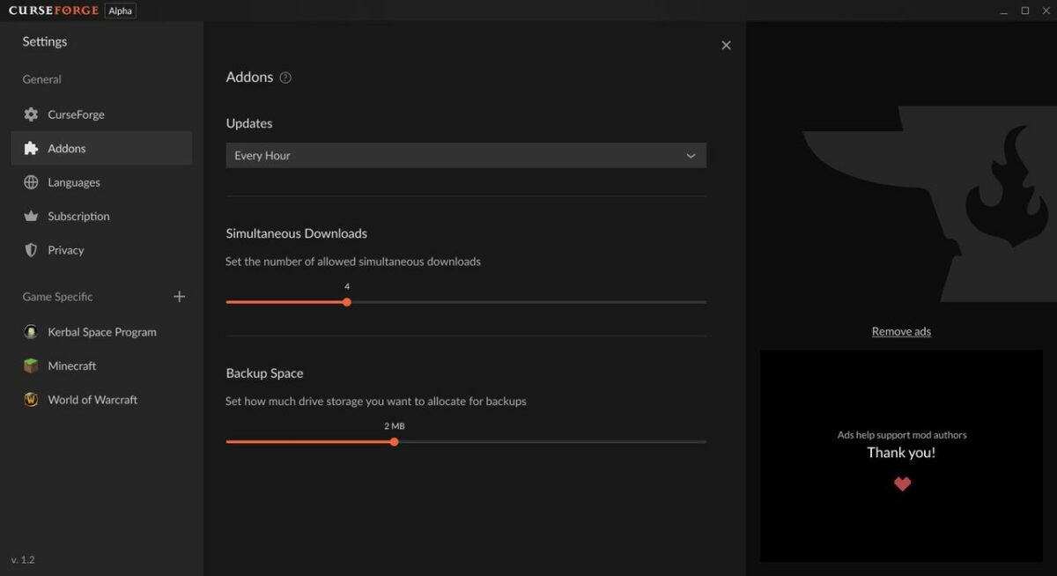Open Privacy settings

(x=101, y=250)
